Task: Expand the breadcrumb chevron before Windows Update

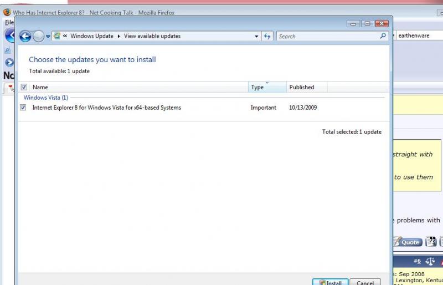Action: pyautogui.click(x=65, y=37)
